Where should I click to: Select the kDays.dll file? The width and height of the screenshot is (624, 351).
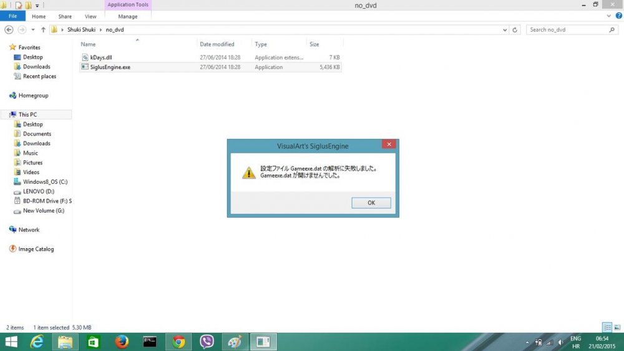click(x=100, y=57)
